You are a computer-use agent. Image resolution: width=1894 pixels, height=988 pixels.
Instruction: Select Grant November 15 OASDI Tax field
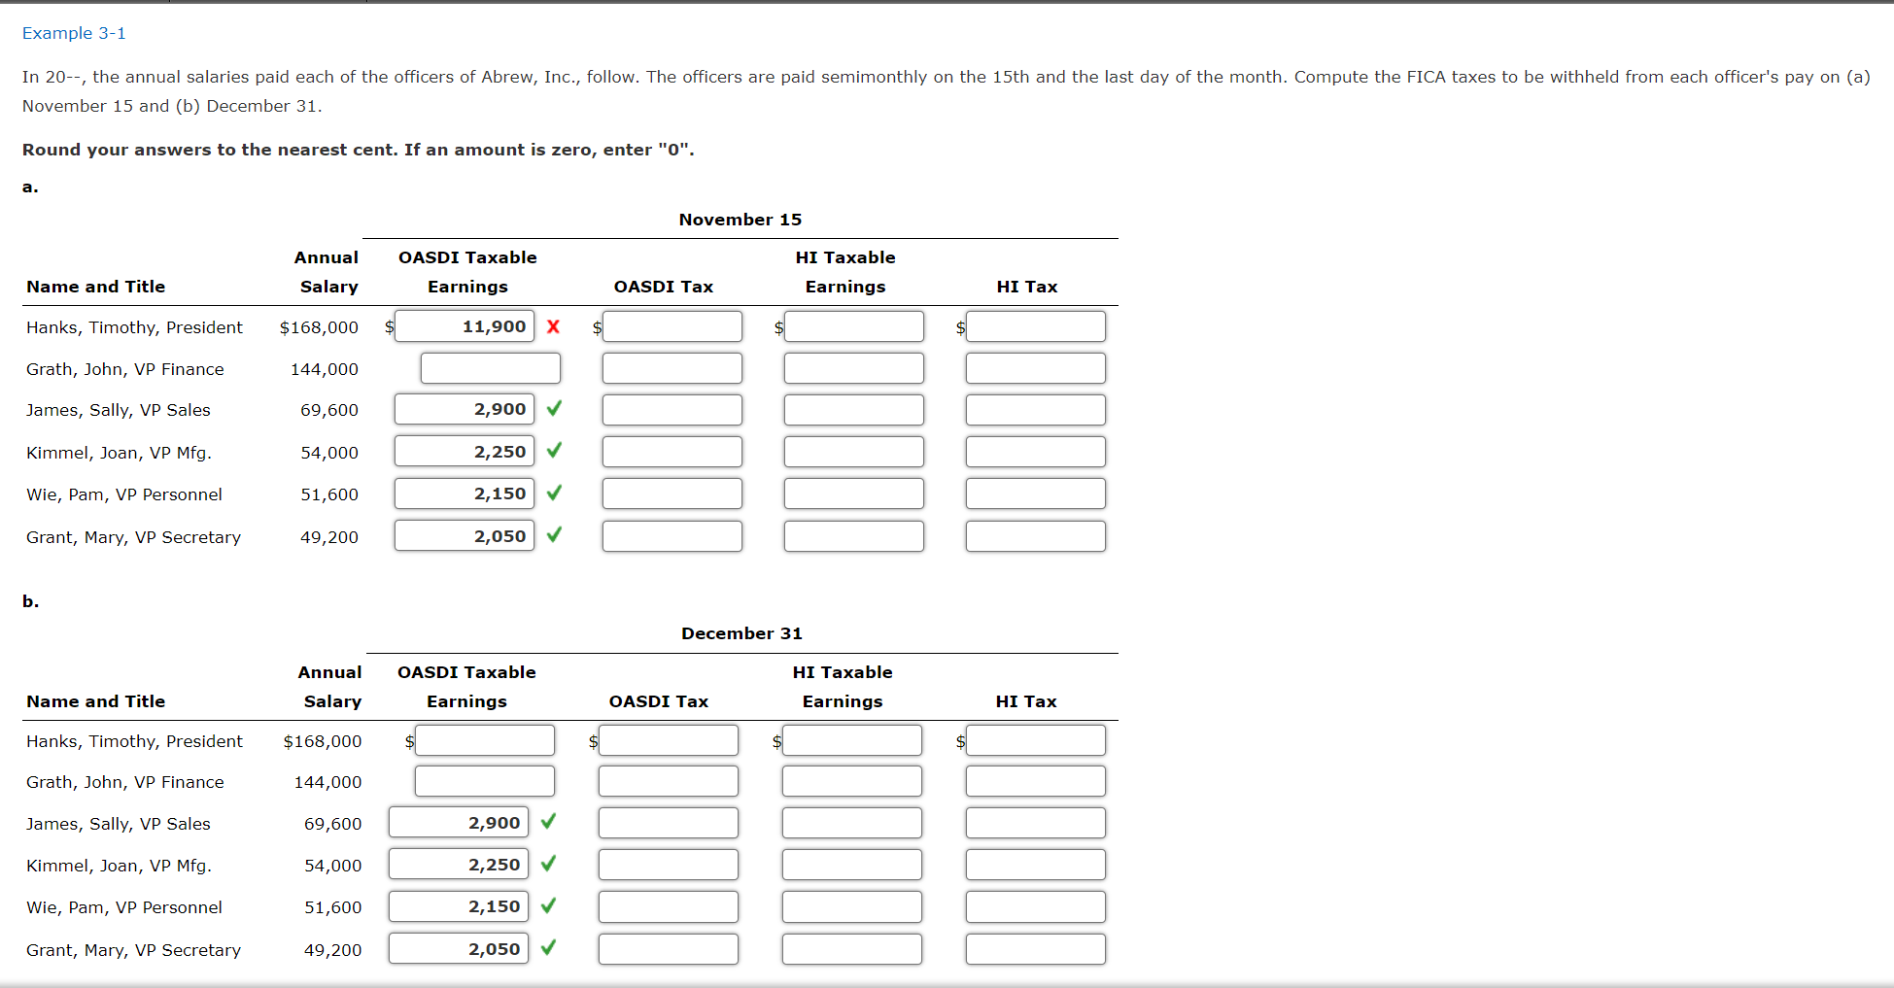[672, 536]
